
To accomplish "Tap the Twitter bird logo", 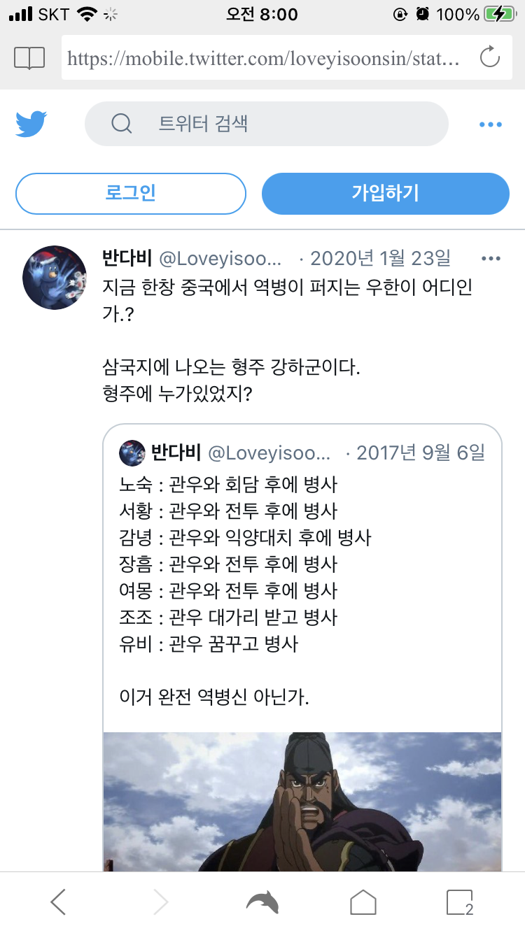I will coord(31,124).
